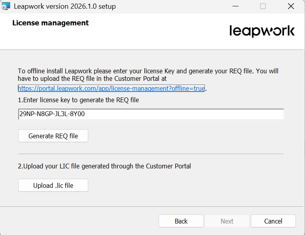Click the leapwork logo in header
Viewport: 305px width, 235px height.
[x=262, y=31]
